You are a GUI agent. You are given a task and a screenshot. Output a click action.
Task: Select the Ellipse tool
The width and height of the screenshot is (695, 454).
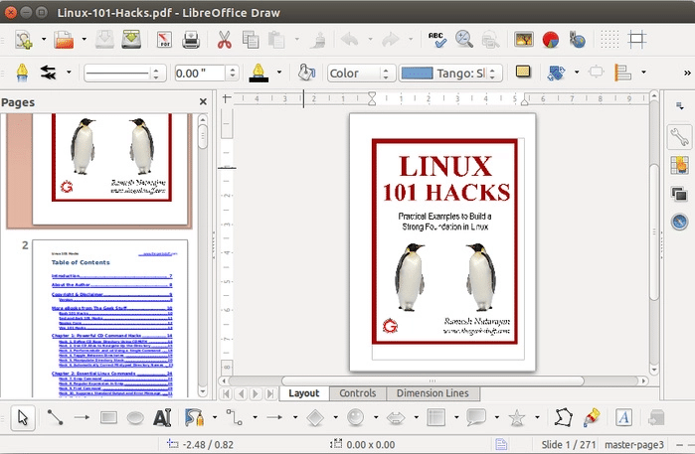(135, 417)
